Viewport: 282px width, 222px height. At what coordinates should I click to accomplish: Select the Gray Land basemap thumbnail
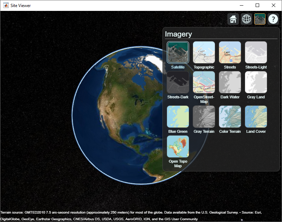point(256,82)
